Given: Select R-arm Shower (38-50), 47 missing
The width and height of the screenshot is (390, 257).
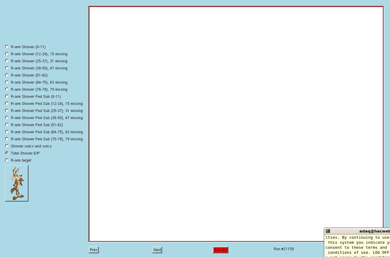Looking at the screenshot, I should tap(7, 68).
